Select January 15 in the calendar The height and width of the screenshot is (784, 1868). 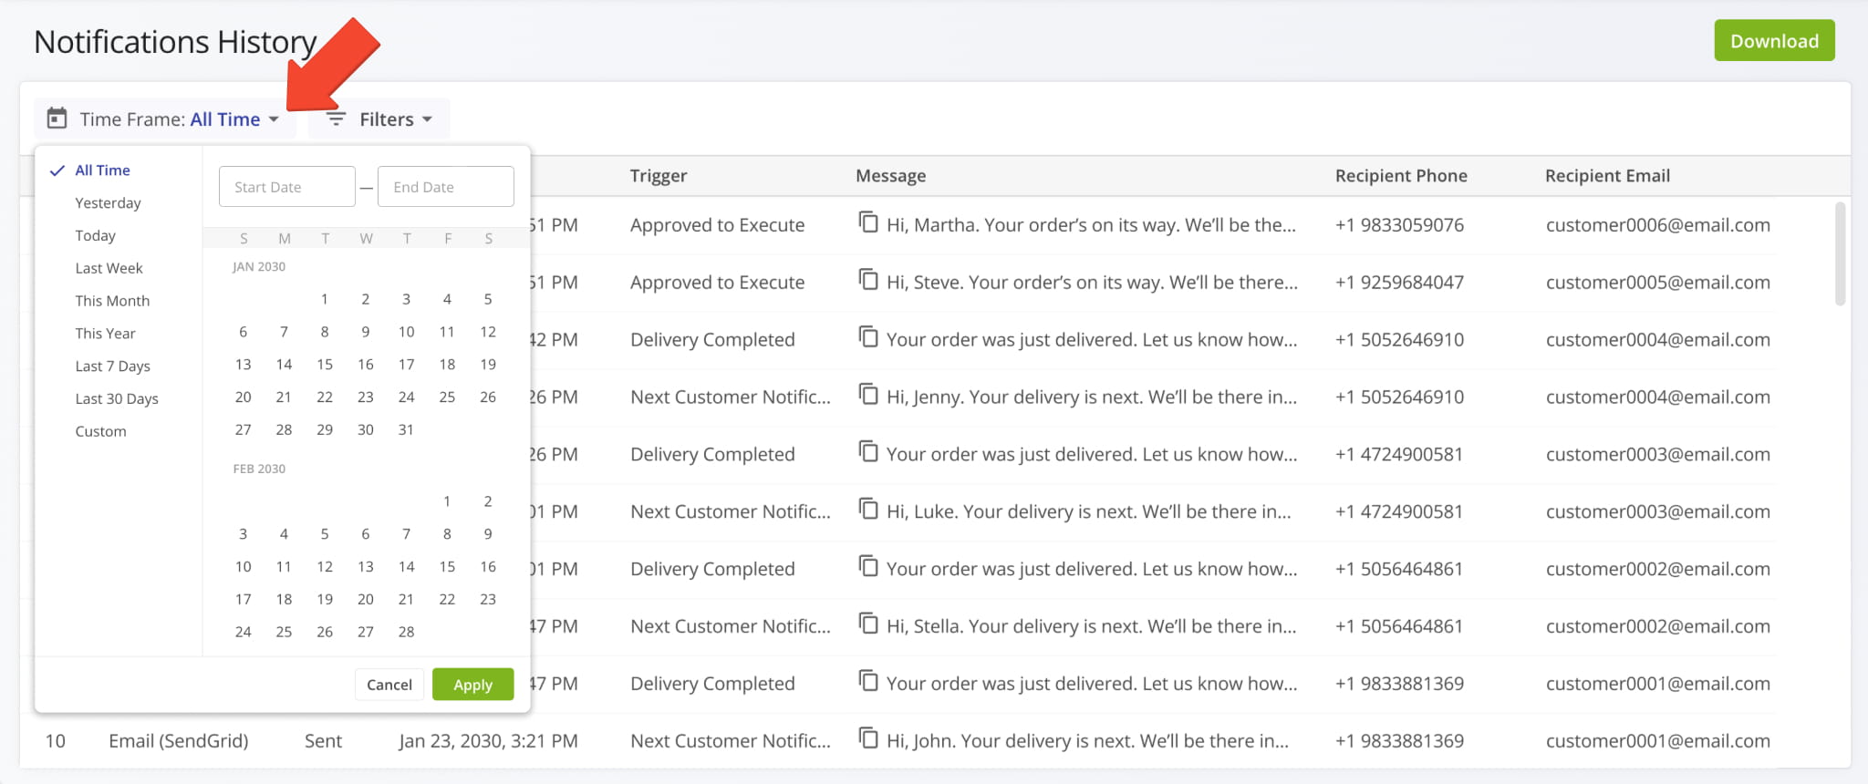[325, 365]
